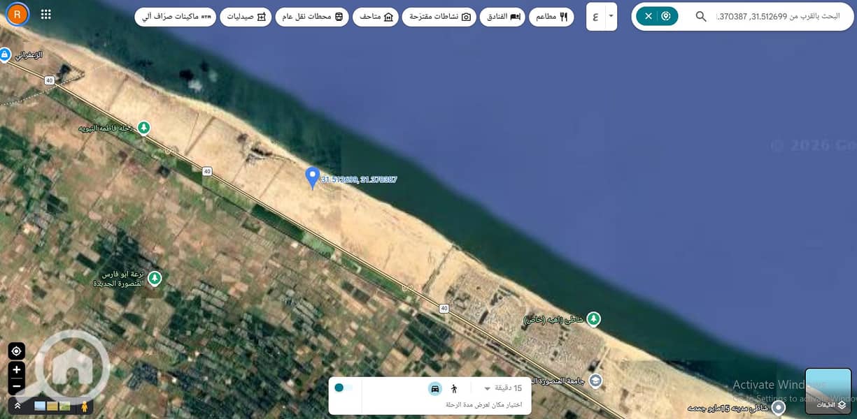Drop the yellow Street View pegman

pyautogui.click(x=85, y=406)
